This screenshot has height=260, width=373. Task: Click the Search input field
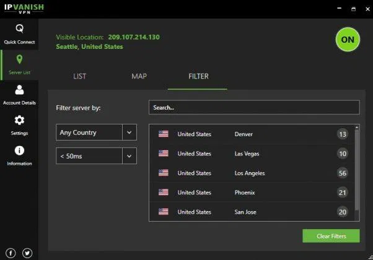pos(253,108)
